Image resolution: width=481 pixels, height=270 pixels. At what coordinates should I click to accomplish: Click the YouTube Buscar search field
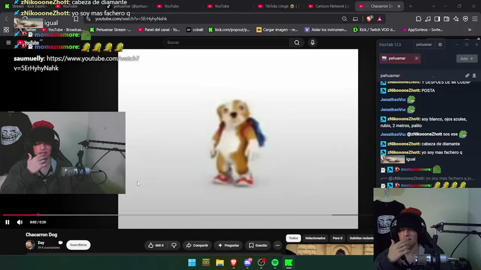(x=226, y=42)
